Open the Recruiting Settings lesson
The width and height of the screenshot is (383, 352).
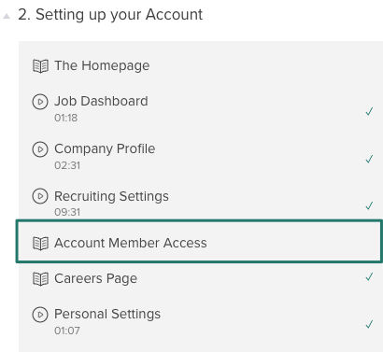coord(111,196)
